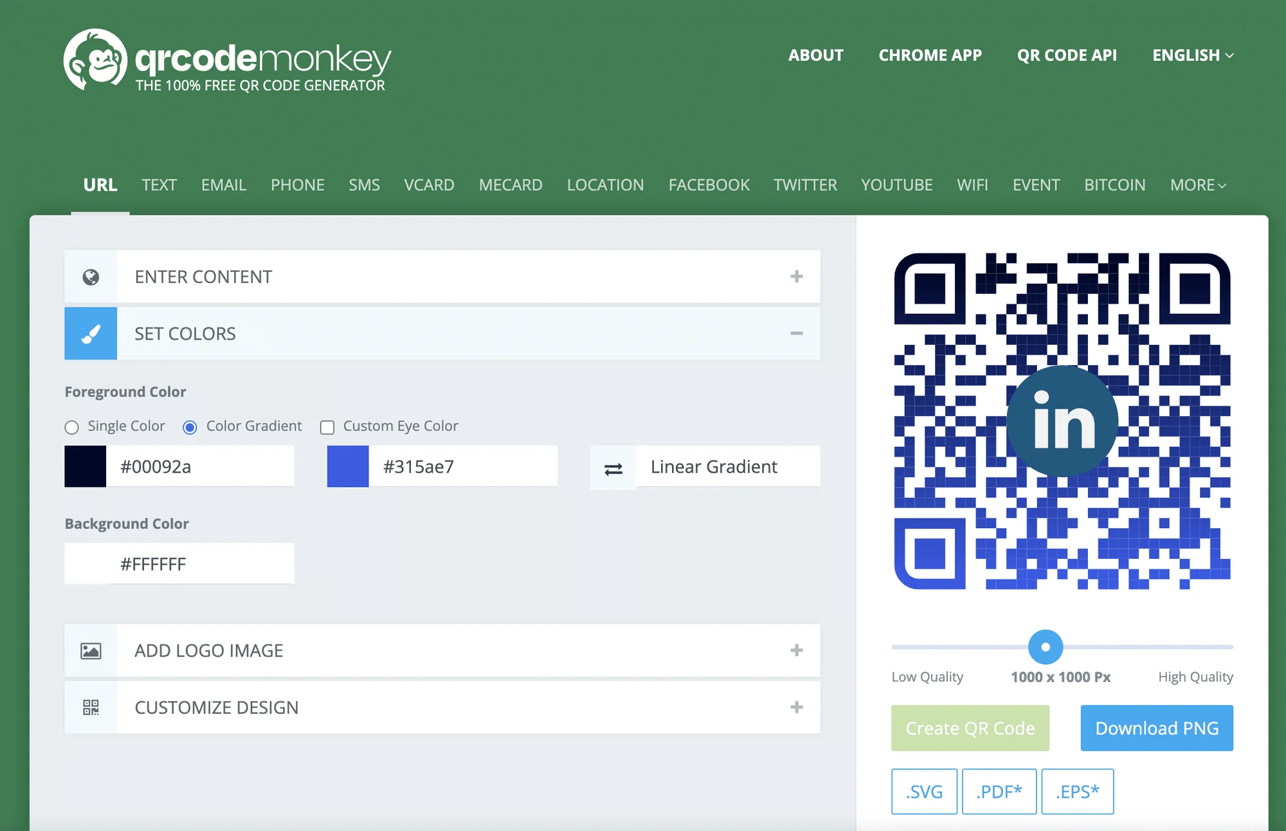Download the QR code as .SVG
The height and width of the screenshot is (831, 1286).
[924, 792]
